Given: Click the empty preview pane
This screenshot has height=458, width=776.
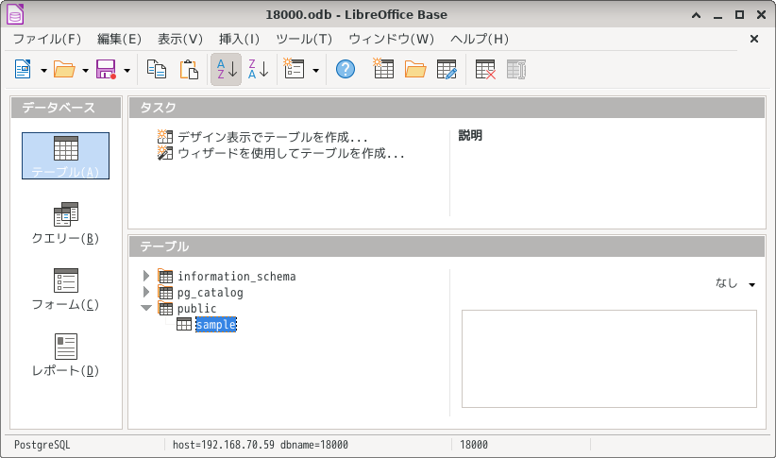Looking at the screenshot, I should pos(609,359).
